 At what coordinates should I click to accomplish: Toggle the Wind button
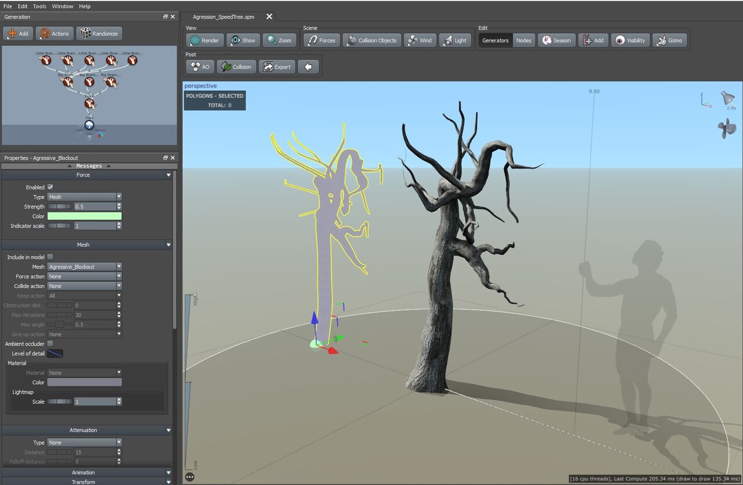pyautogui.click(x=420, y=41)
